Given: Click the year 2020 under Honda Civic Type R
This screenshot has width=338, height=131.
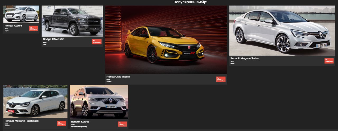Looking at the screenshot, I should (x=108, y=80).
